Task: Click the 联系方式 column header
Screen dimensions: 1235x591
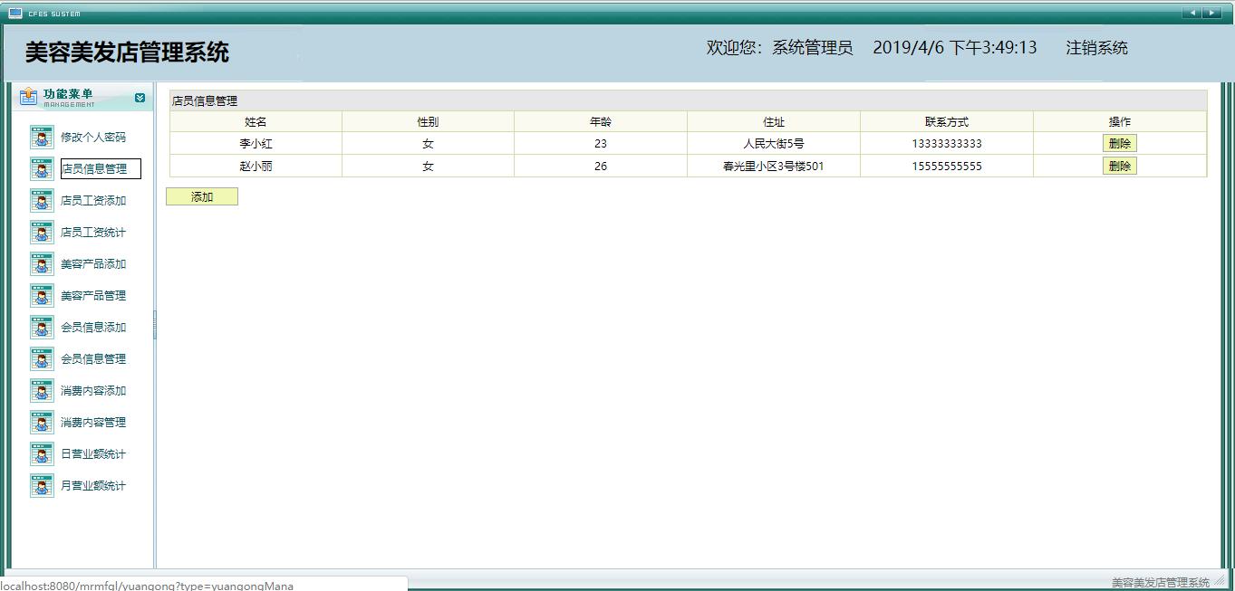Action: click(947, 121)
